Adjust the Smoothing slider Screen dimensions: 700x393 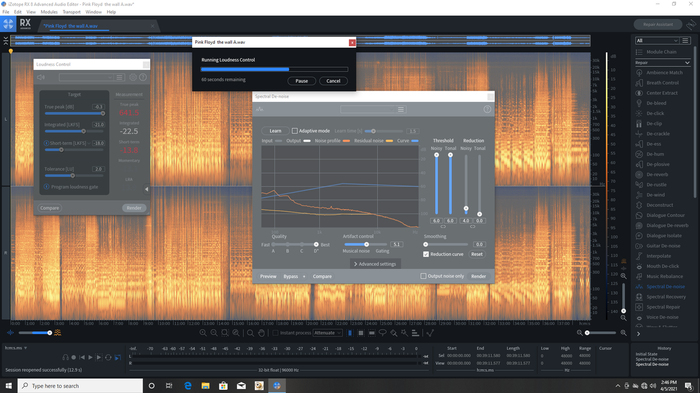pyautogui.click(x=446, y=245)
